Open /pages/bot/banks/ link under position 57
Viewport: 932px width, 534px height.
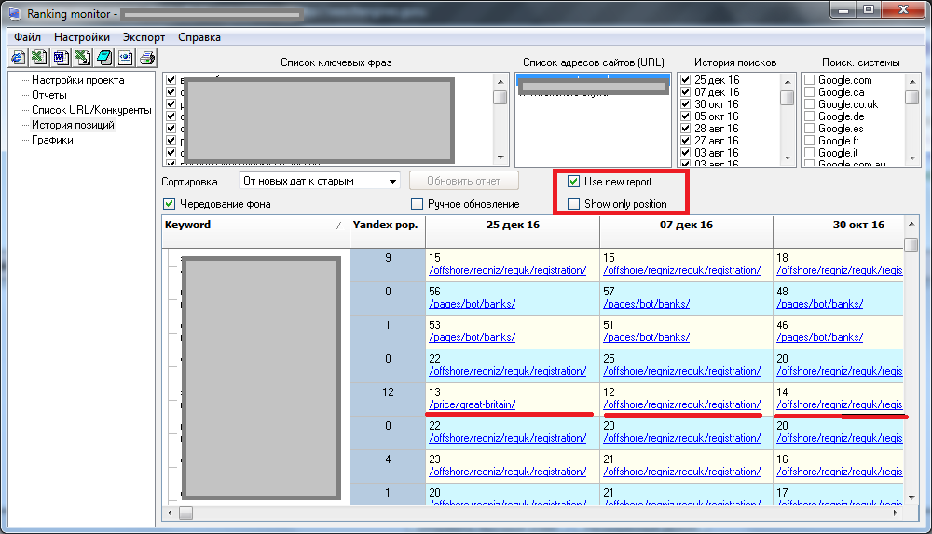click(646, 304)
